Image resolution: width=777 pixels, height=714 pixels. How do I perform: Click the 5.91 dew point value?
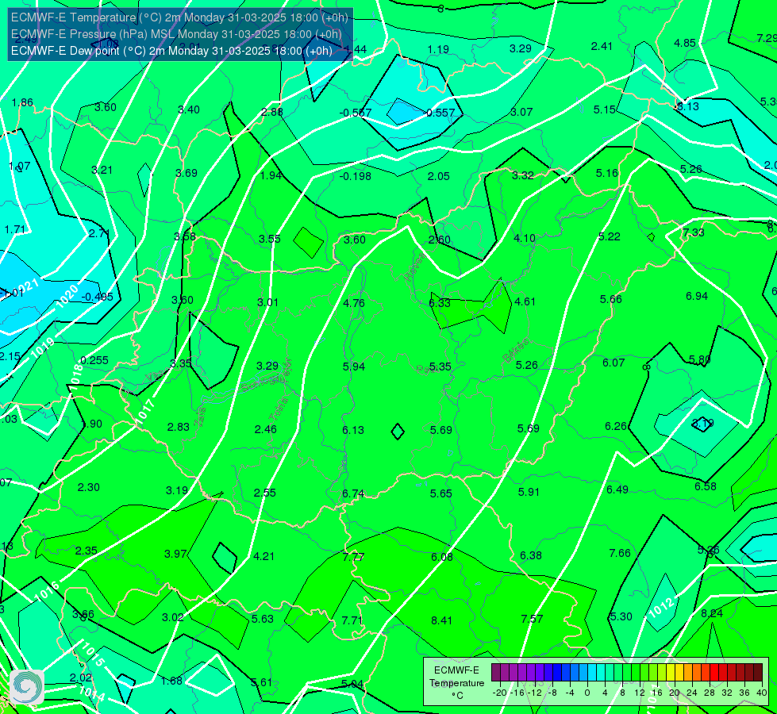(529, 492)
